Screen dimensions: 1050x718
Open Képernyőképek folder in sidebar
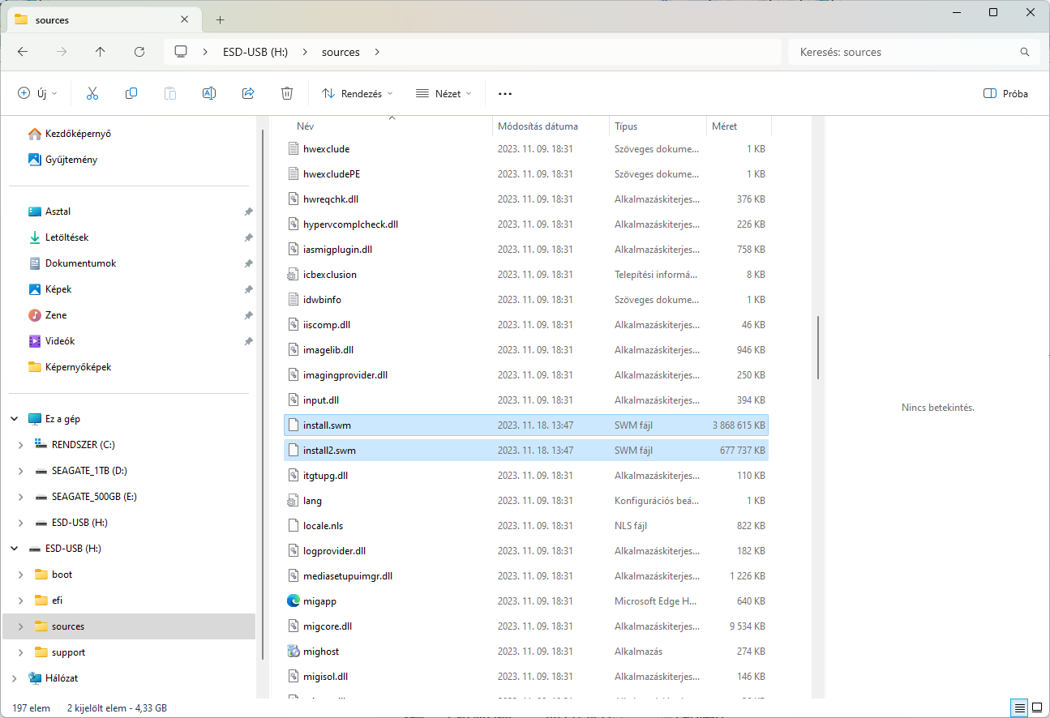point(70,367)
